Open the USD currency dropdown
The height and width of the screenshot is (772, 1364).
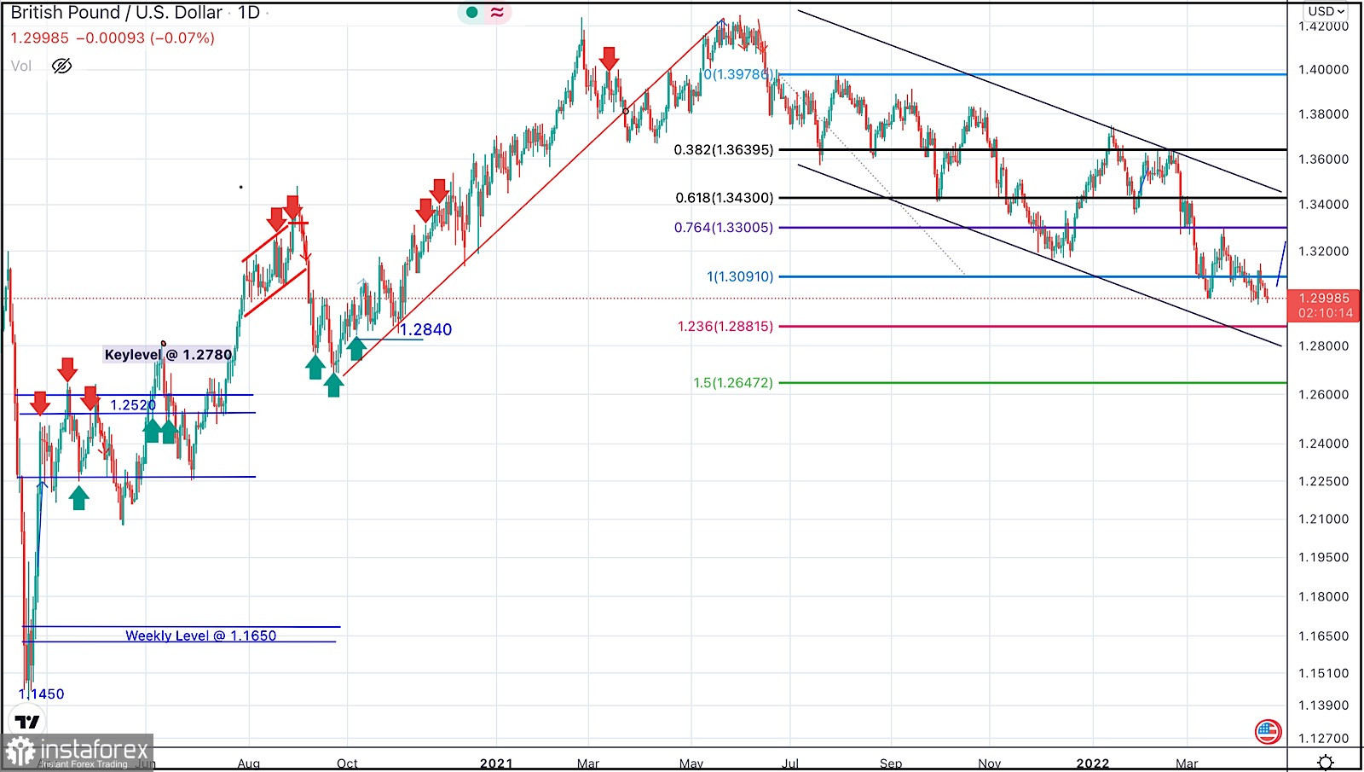click(x=1326, y=11)
